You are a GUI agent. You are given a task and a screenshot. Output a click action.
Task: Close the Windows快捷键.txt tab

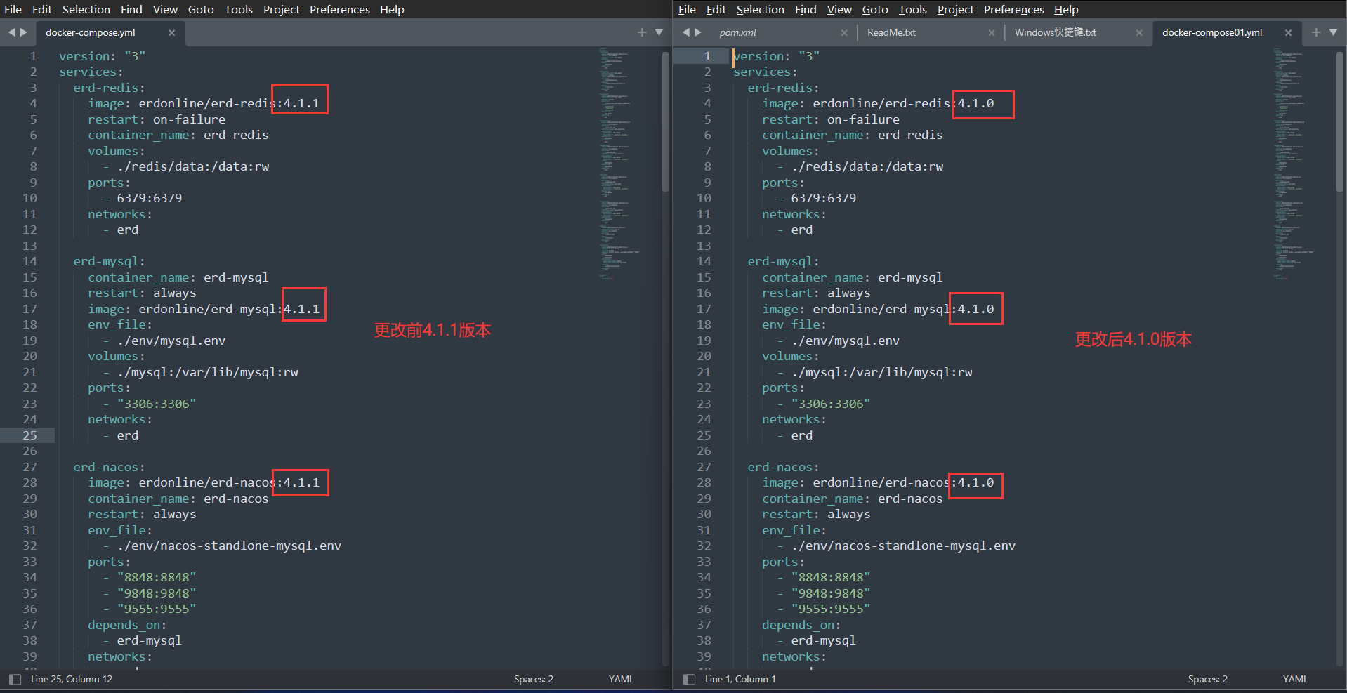[x=1139, y=32]
